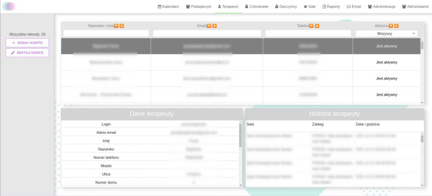Focus the Nazwisko i imię filter field
This screenshot has height=196, width=432.
[x=106, y=33]
